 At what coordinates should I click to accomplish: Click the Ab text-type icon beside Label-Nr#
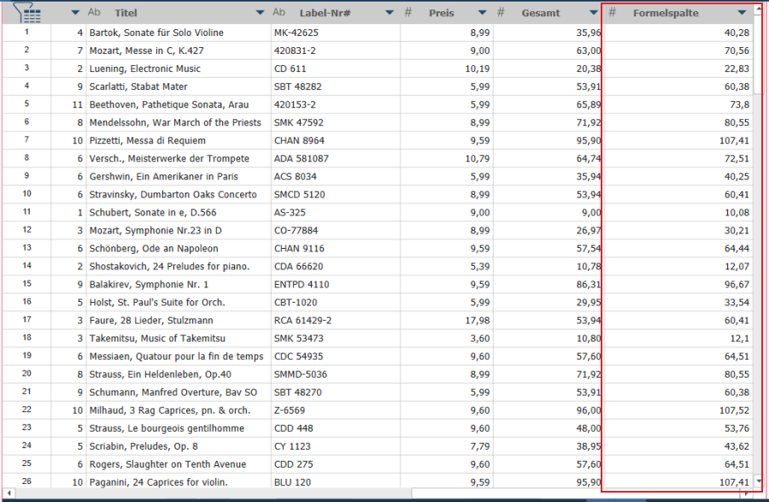(279, 13)
